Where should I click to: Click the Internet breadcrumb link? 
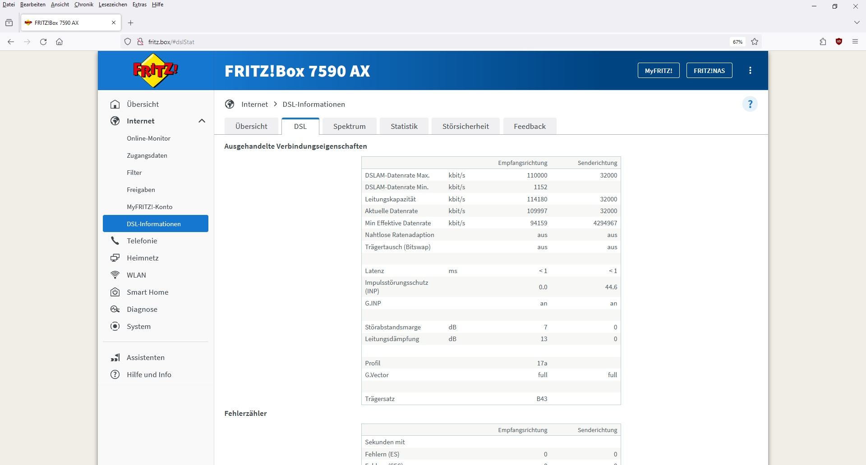click(254, 104)
